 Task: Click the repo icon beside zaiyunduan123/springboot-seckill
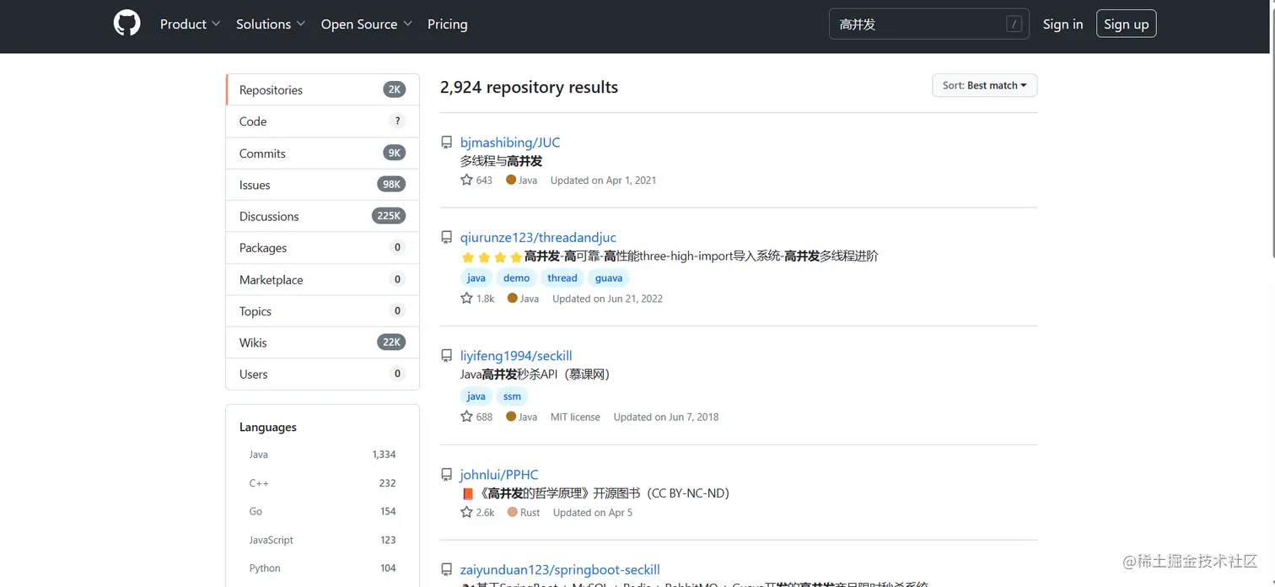point(447,570)
